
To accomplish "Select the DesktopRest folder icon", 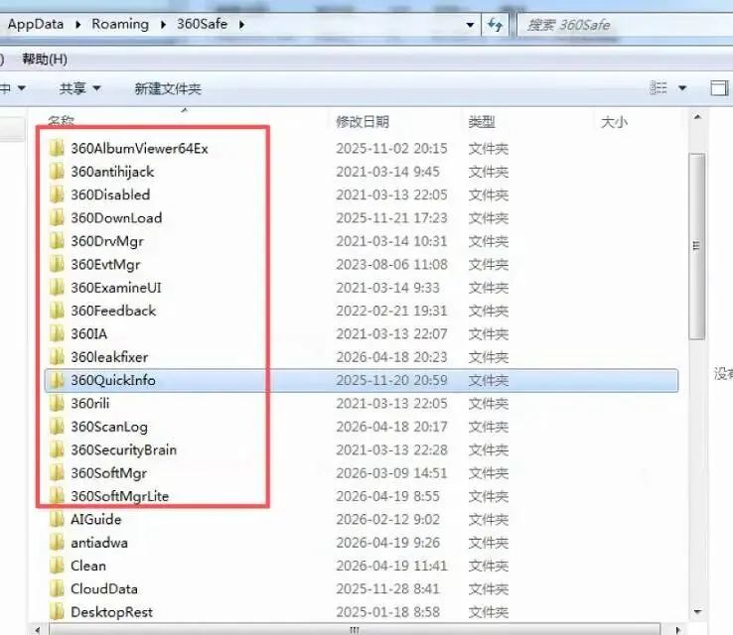I will [57, 612].
